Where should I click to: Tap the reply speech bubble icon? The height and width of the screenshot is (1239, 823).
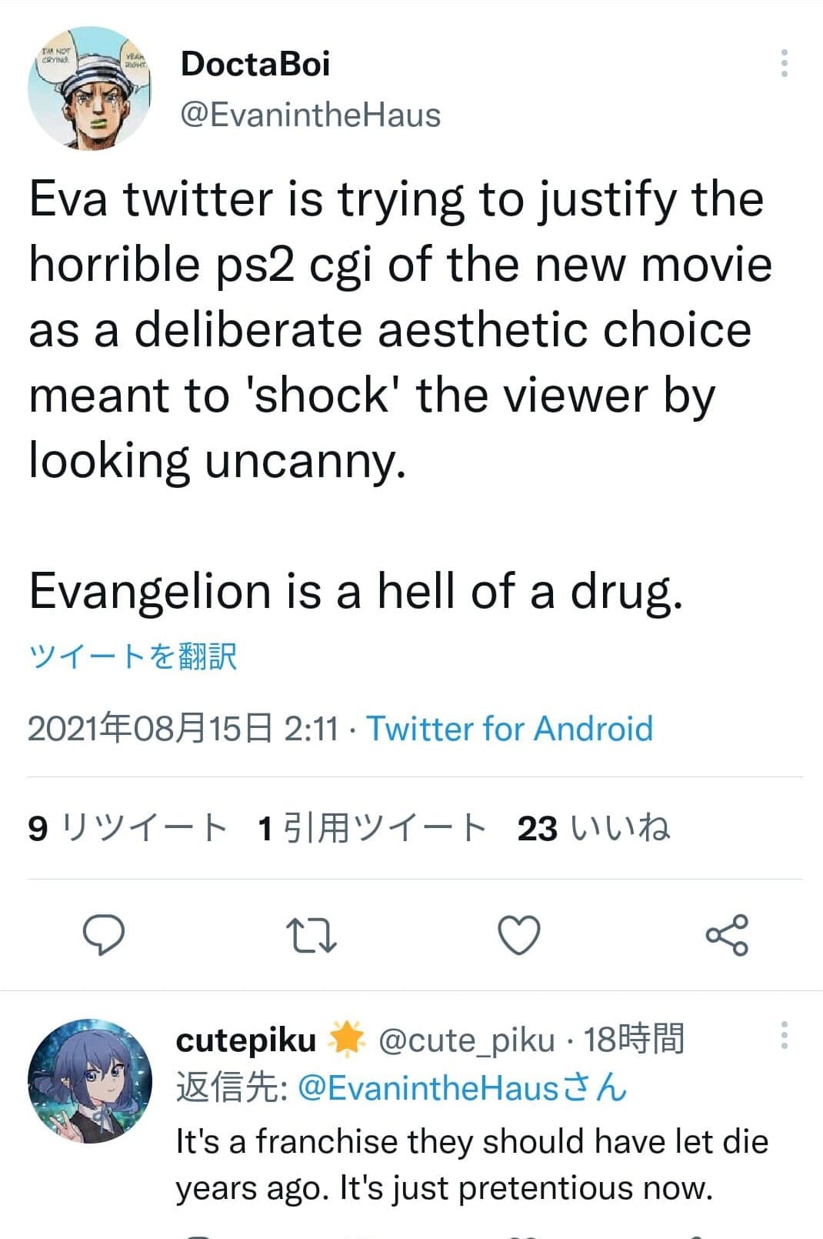(104, 934)
